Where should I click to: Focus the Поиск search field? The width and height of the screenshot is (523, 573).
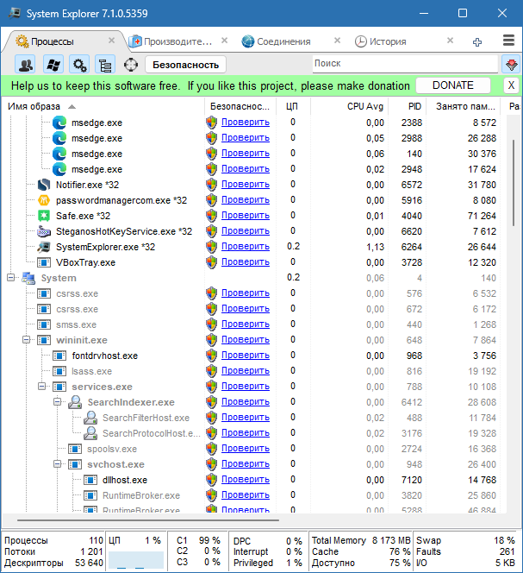click(405, 64)
